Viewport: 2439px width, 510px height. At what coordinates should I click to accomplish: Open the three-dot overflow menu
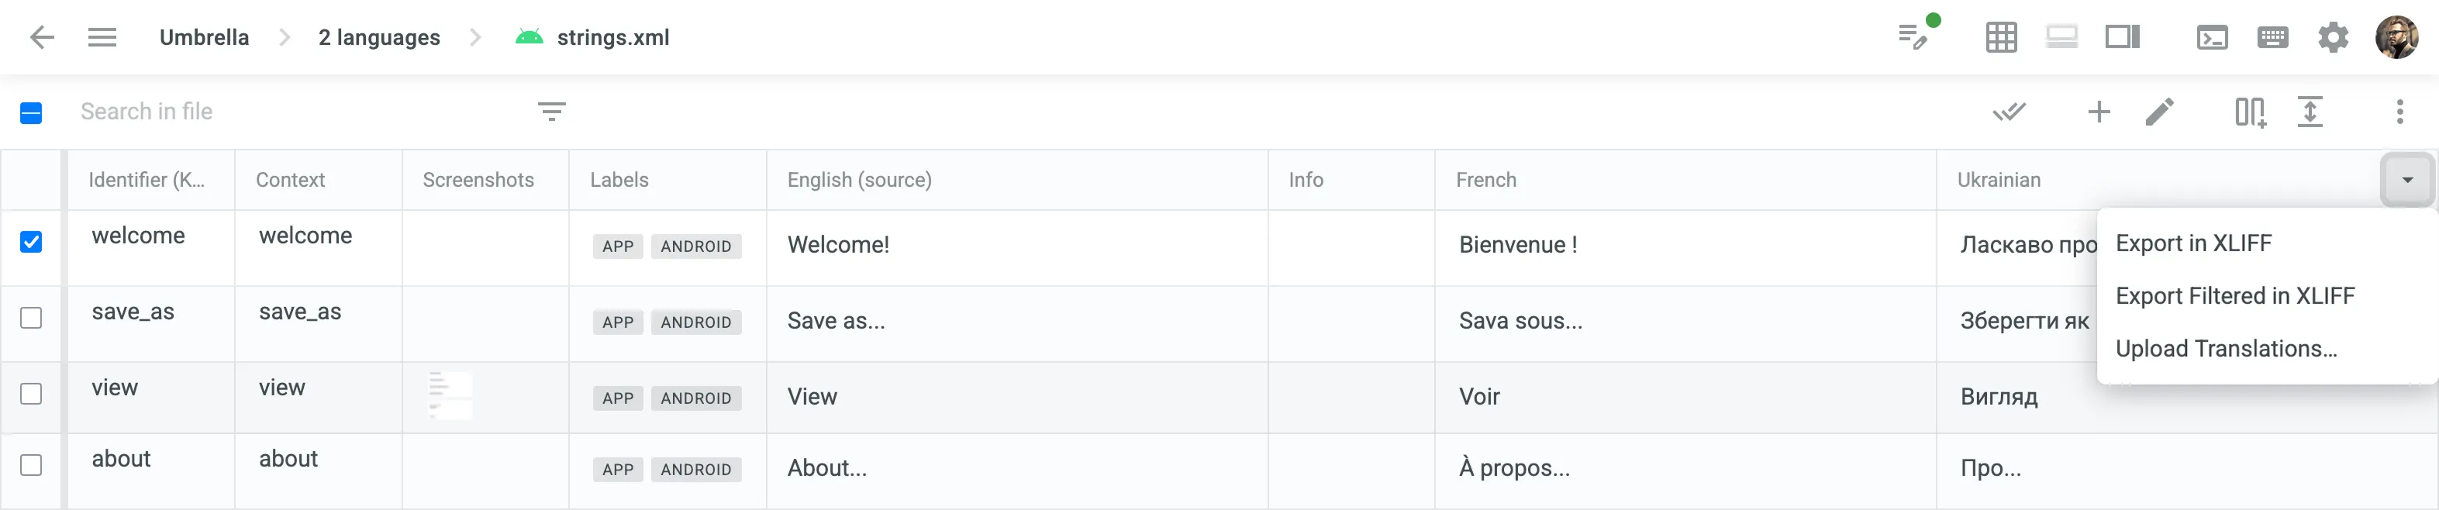click(2400, 112)
